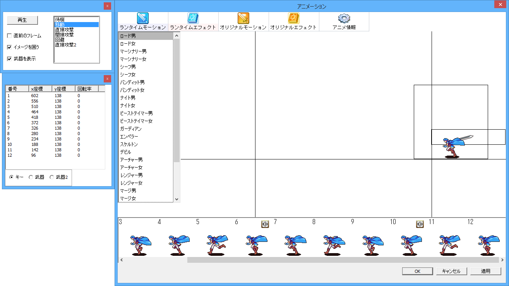The image size is (509, 286).
Task: Pick ガーディアン from the class list
Action: tap(146, 129)
